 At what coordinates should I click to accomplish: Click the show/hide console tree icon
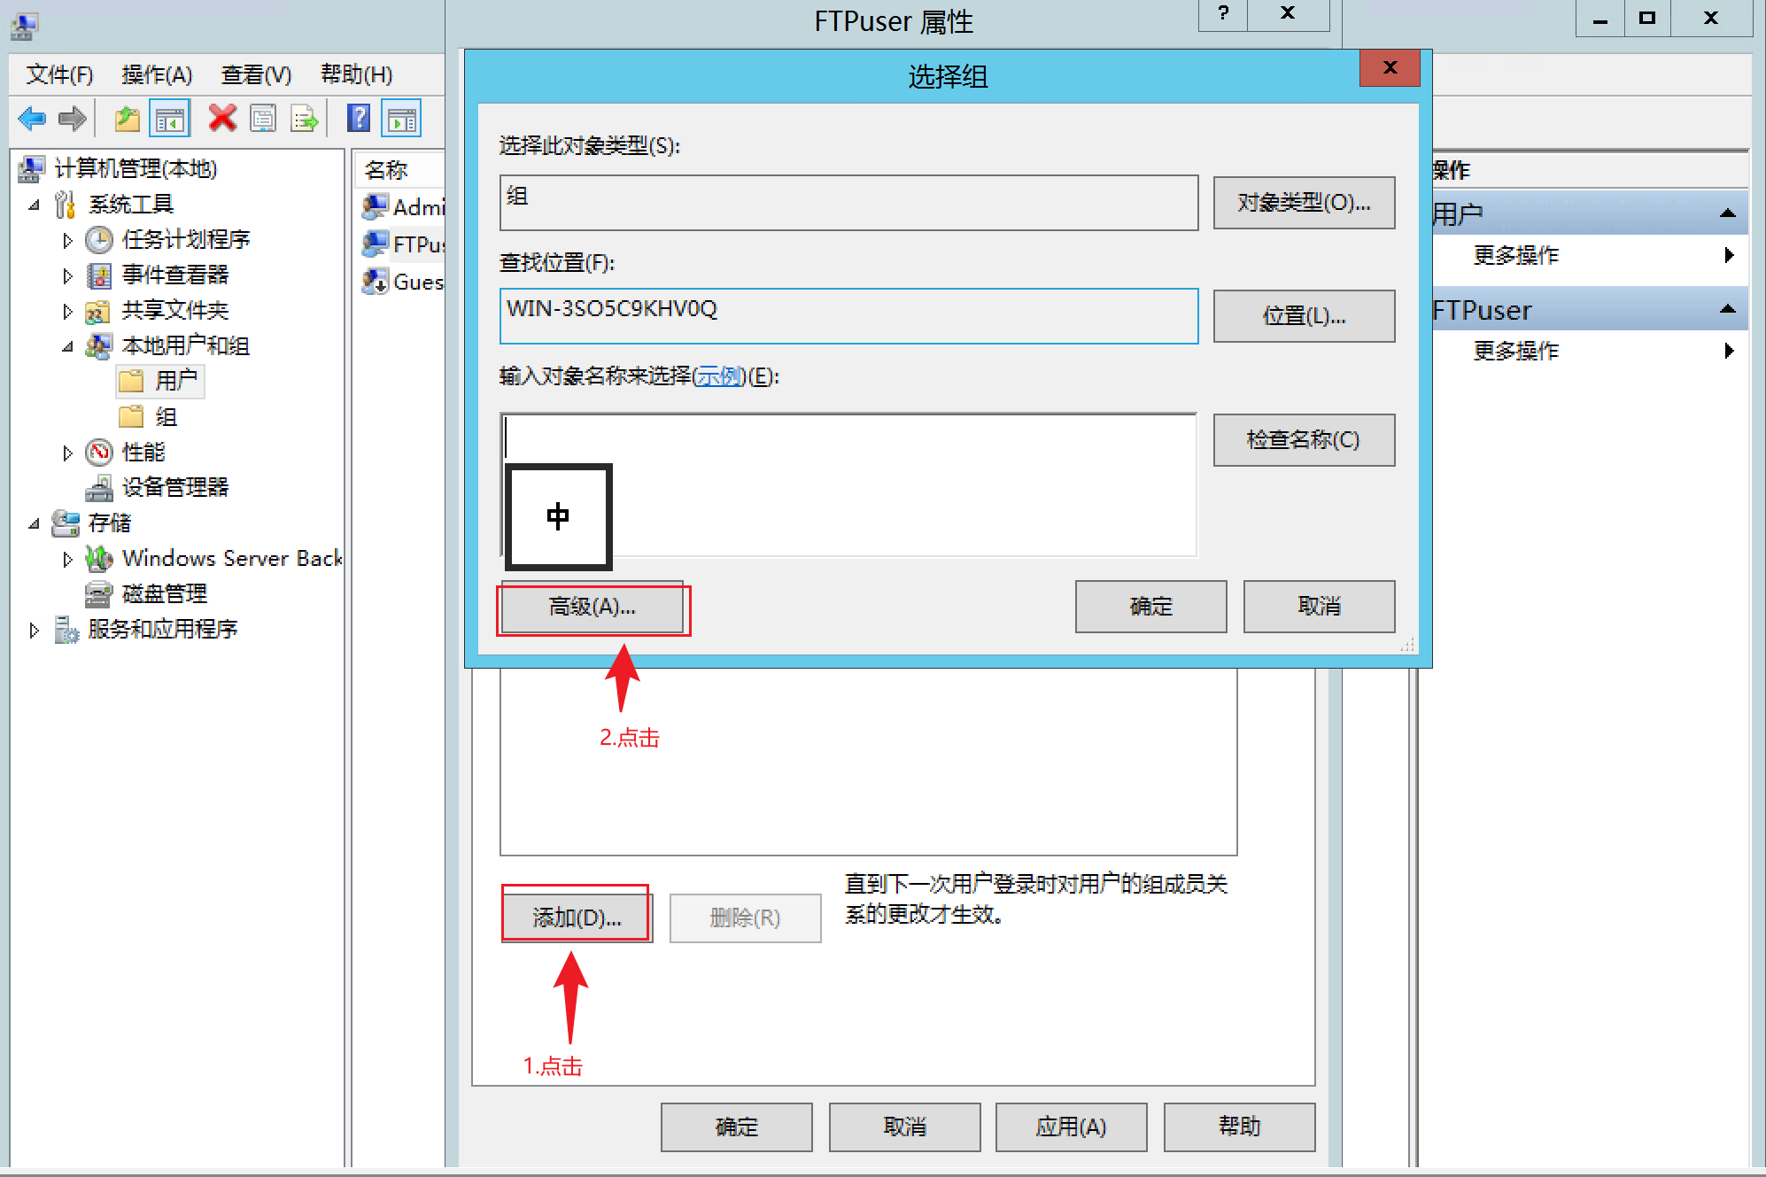pyautogui.click(x=170, y=118)
